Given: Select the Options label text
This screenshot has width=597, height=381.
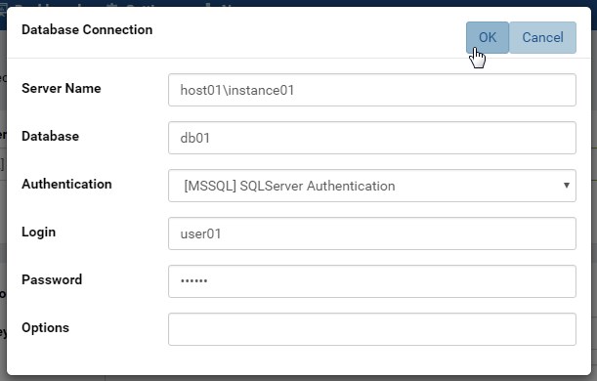Looking at the screenshot, I should pos(45,327).
